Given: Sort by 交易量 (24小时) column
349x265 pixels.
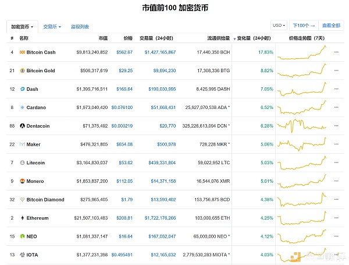Looking at the screenshot, I should click(x=156, y=38).
